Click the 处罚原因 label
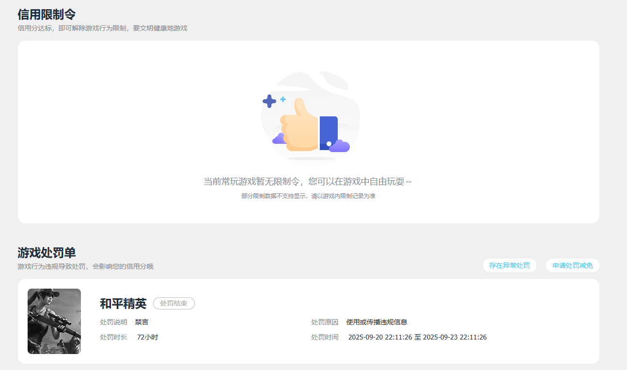Screen dimensions: 627x370 325,322
